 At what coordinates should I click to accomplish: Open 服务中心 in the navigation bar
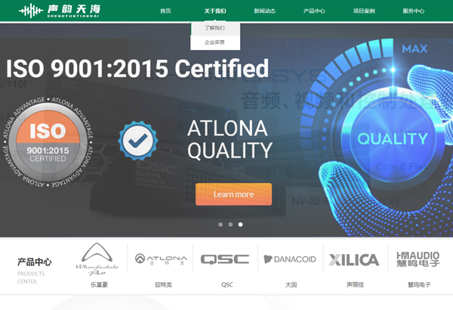click(414, 11)
